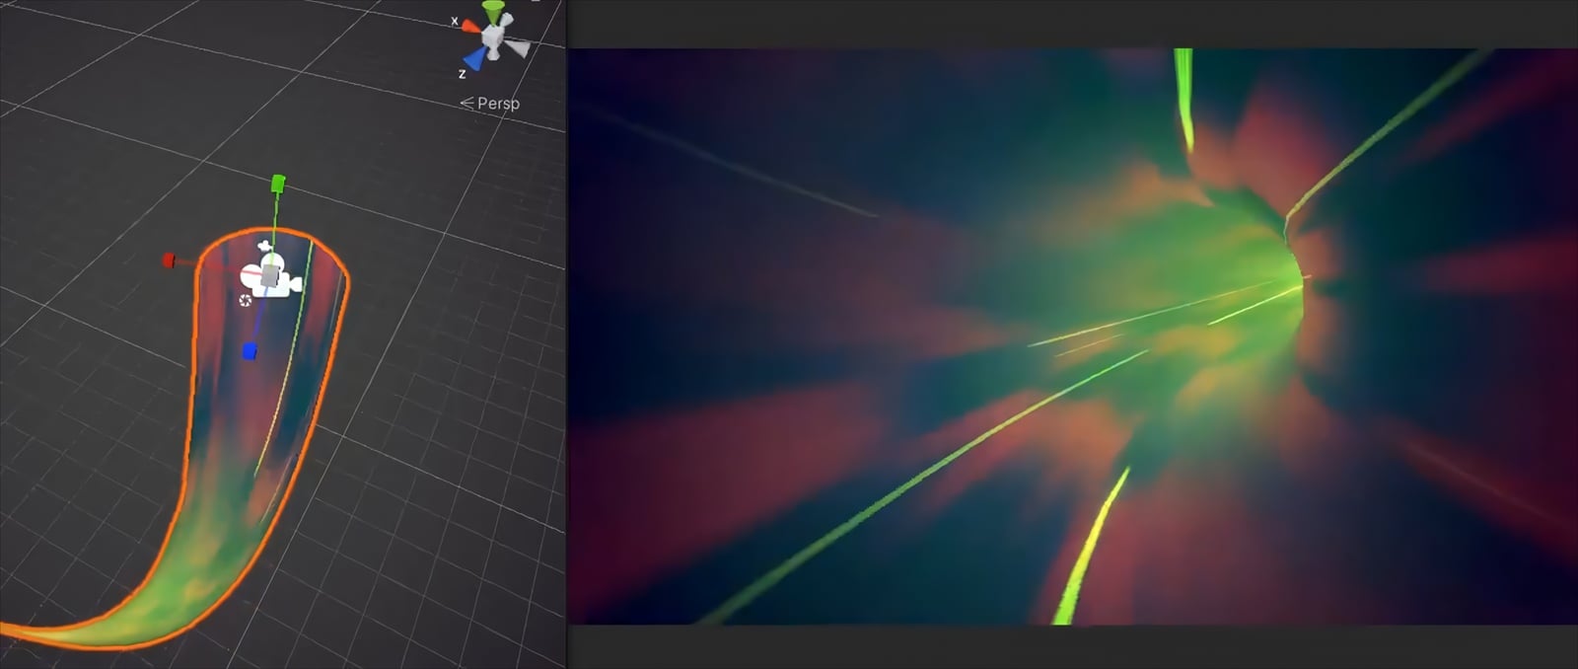Click the x label on orientation gizmo
Screen dimensions: 1578x669
click(x=455, y=21)
